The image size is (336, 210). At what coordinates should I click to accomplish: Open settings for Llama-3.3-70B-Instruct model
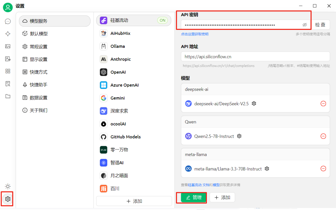point(267,169)
